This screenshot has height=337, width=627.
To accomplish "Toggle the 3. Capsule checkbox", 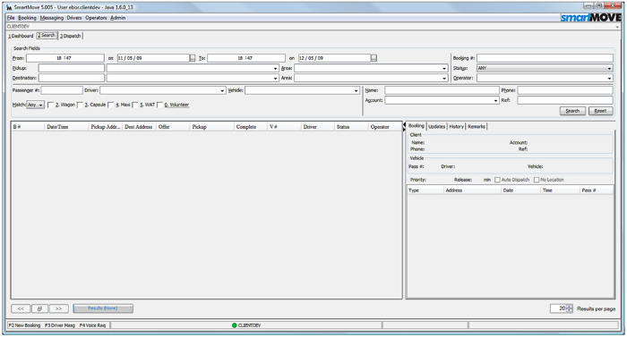I will tap(80, 105).
